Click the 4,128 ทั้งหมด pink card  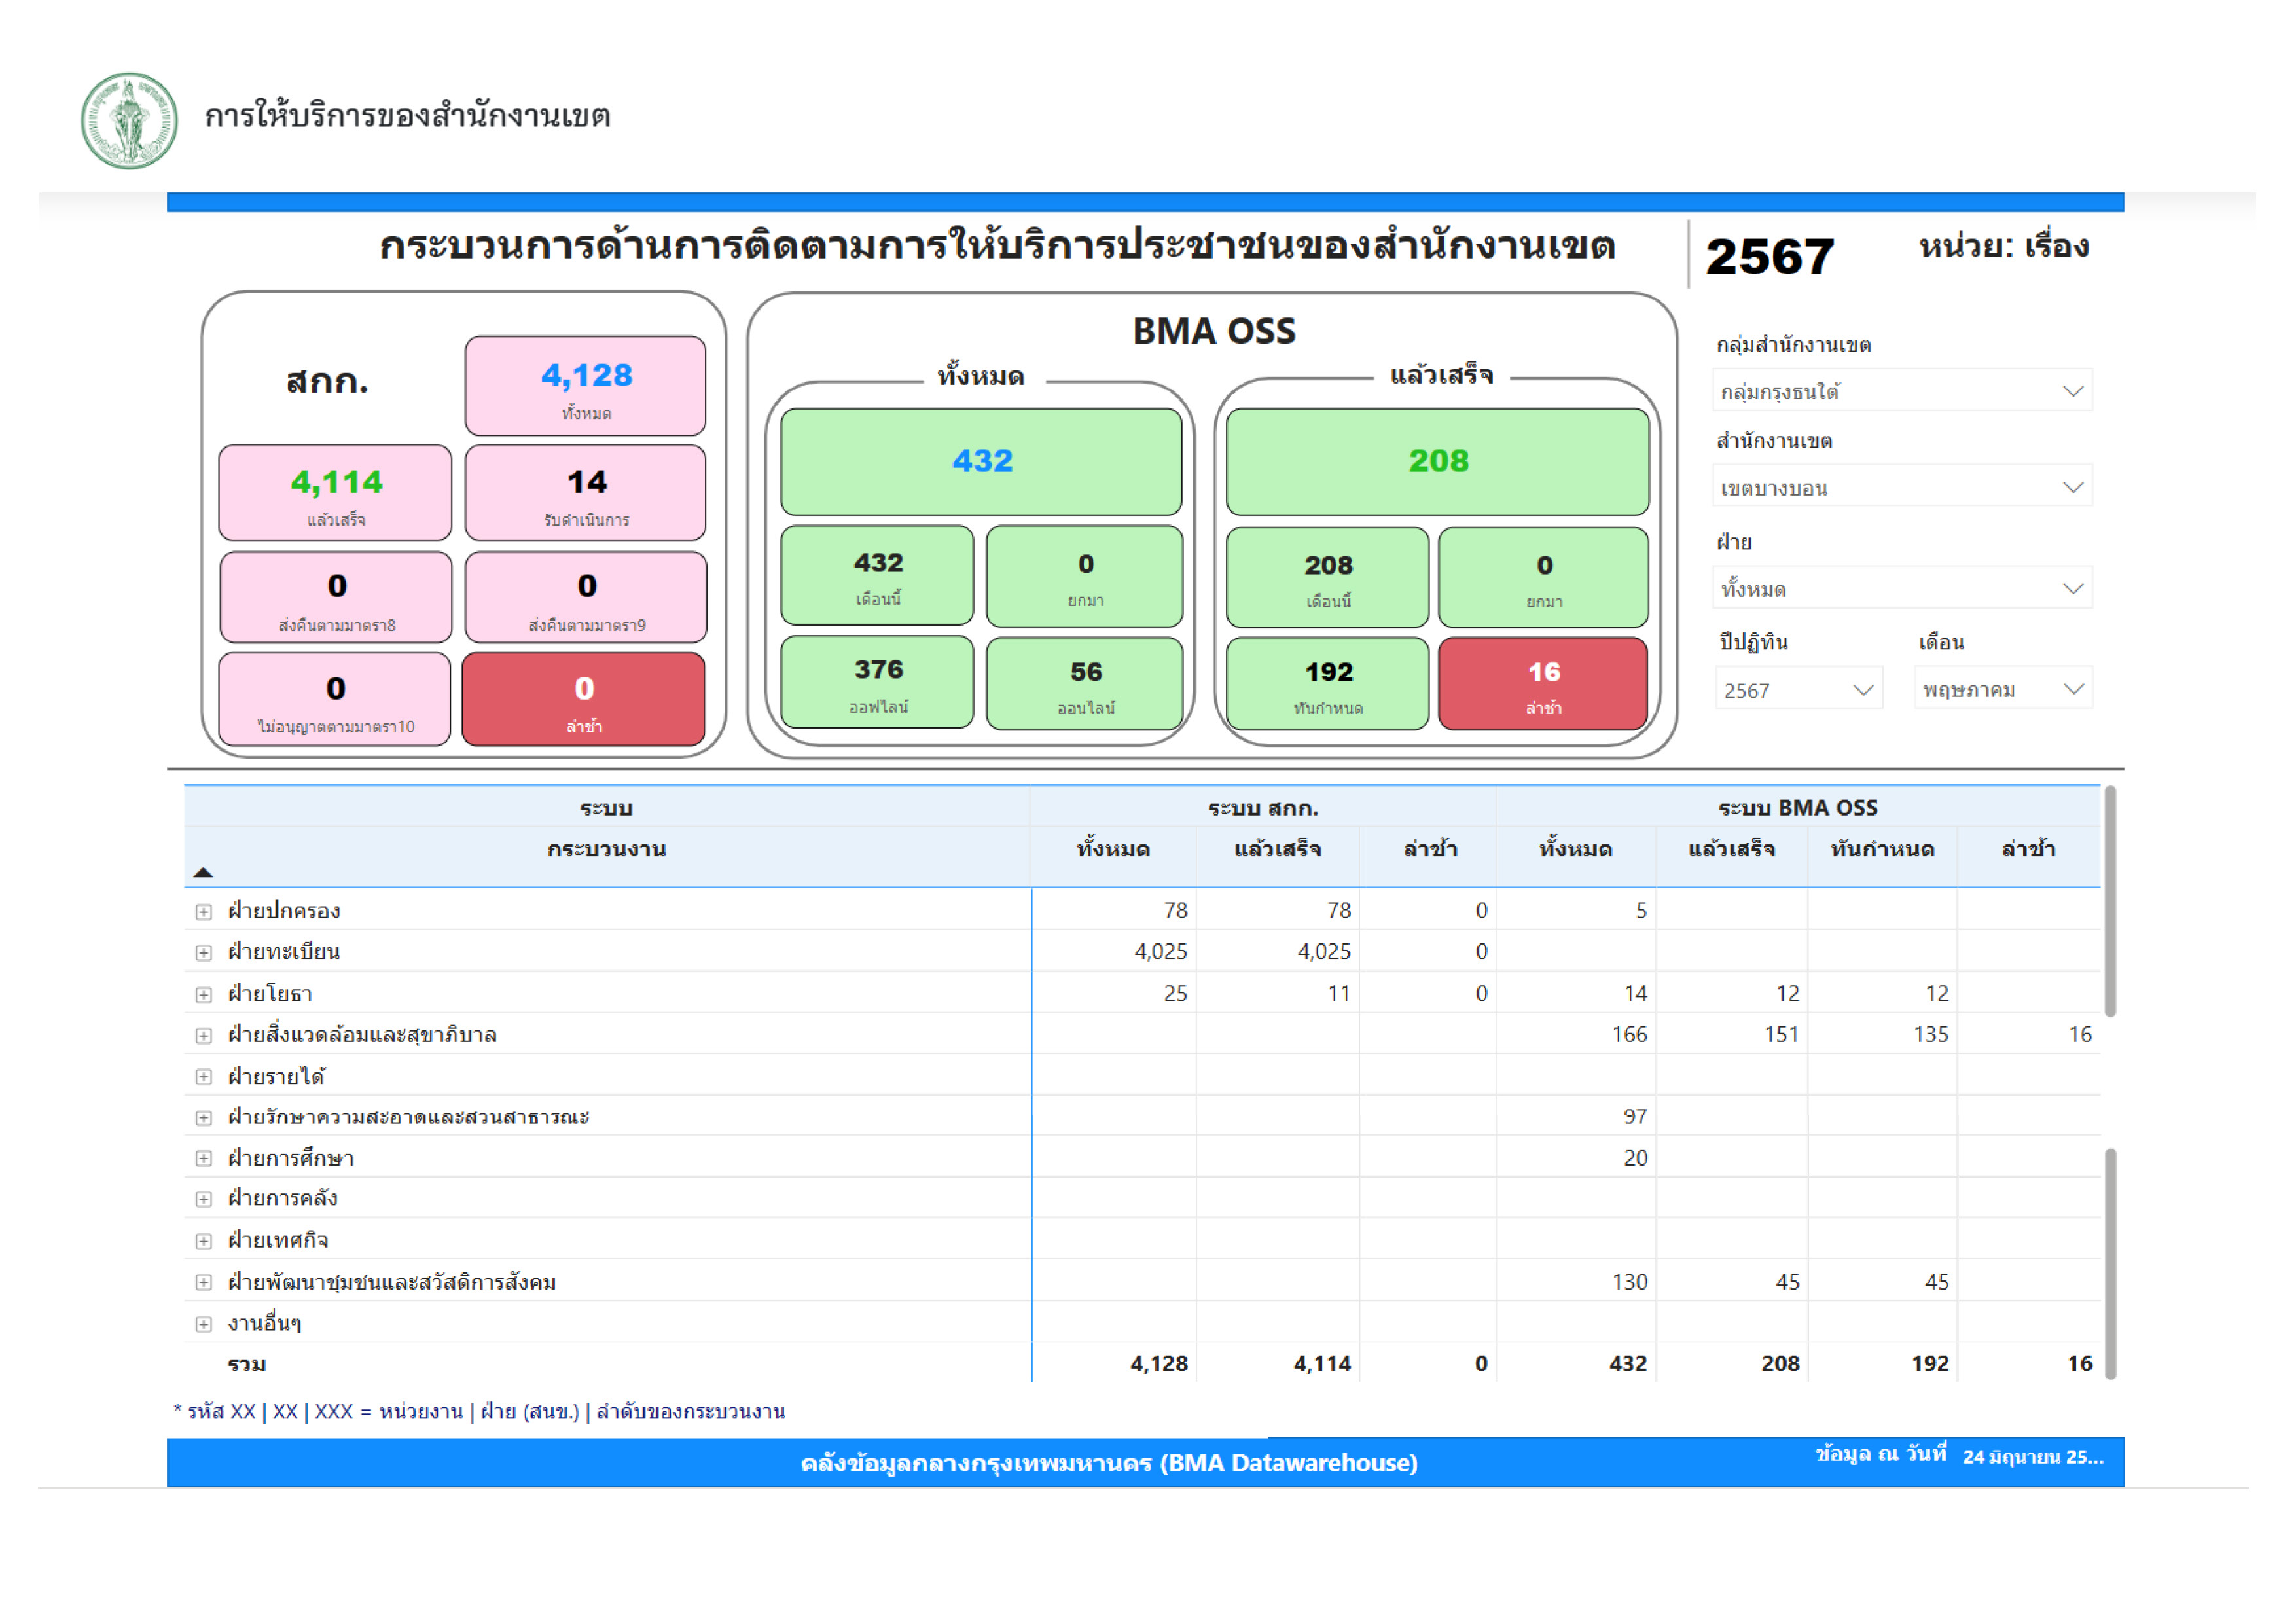(x=585, y=386)
